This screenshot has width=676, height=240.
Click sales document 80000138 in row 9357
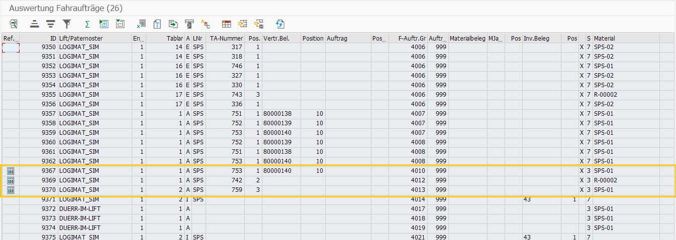click(x=277, y=114)
